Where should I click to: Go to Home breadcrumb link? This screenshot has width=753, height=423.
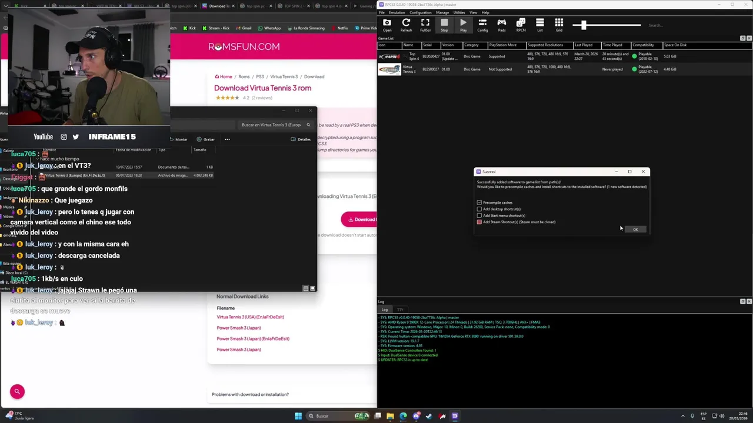[224, 76]
